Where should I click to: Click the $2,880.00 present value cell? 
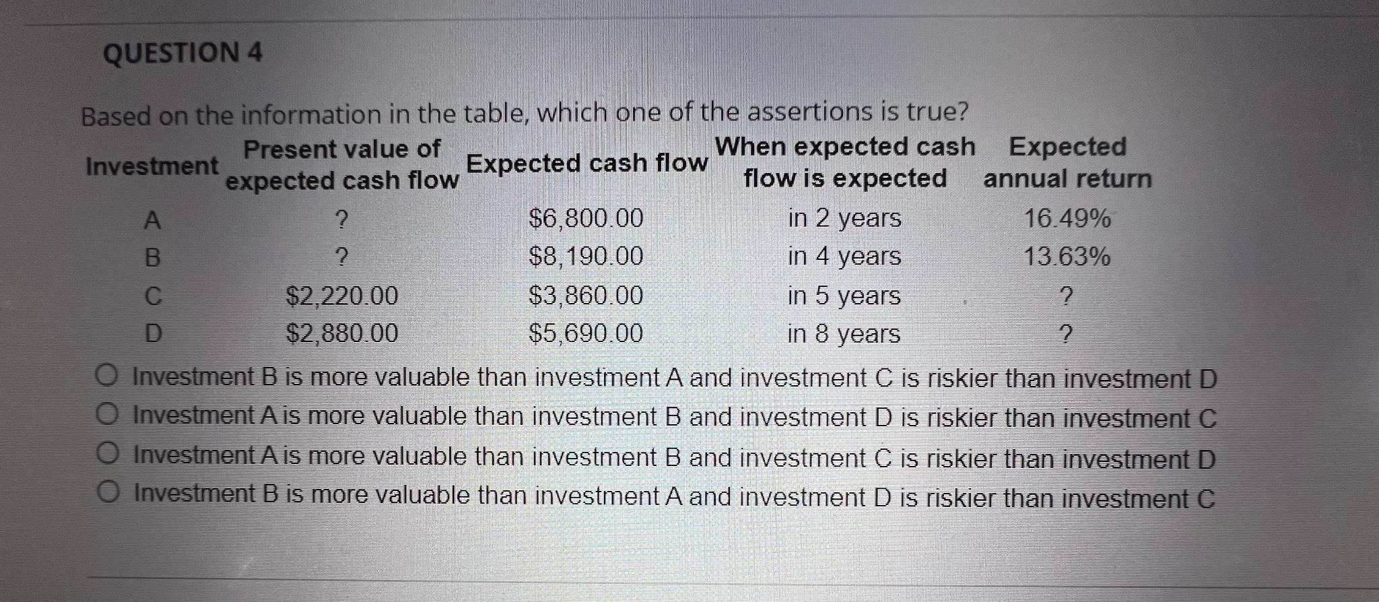(x=343, y=333)
